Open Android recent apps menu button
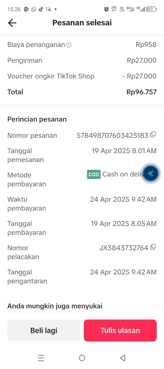Viewport: 164px width, 369px height. pyautogui.click(x=41, y=358)
